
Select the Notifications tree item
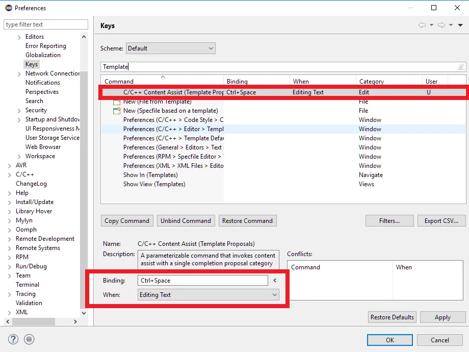click(43, 83)
